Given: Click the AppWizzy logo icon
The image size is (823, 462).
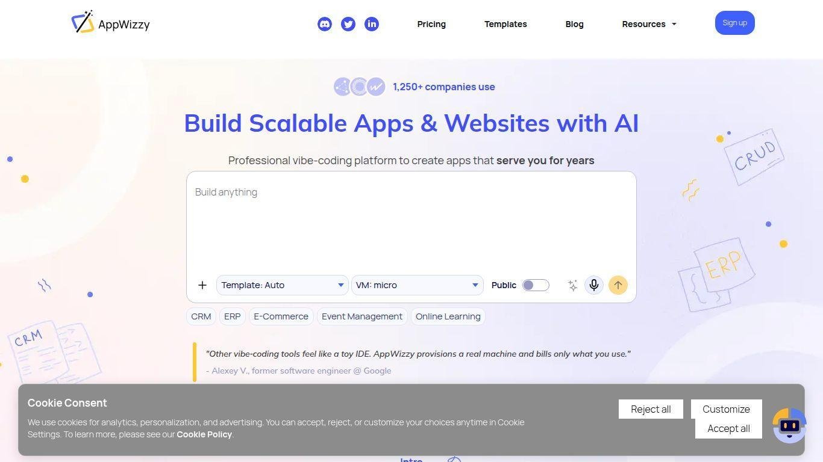Looking at the screenshot, I should tap(83, 22).
